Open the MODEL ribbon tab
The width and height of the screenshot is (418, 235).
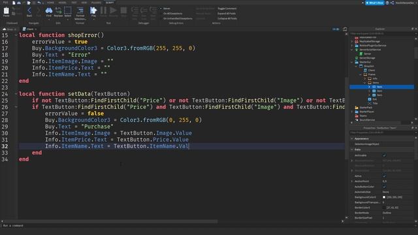[63, 3]
